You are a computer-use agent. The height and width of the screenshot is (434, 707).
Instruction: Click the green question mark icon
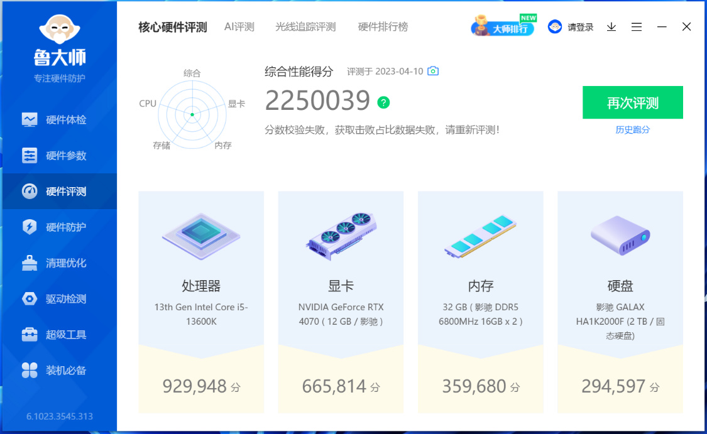coord(383,103)
